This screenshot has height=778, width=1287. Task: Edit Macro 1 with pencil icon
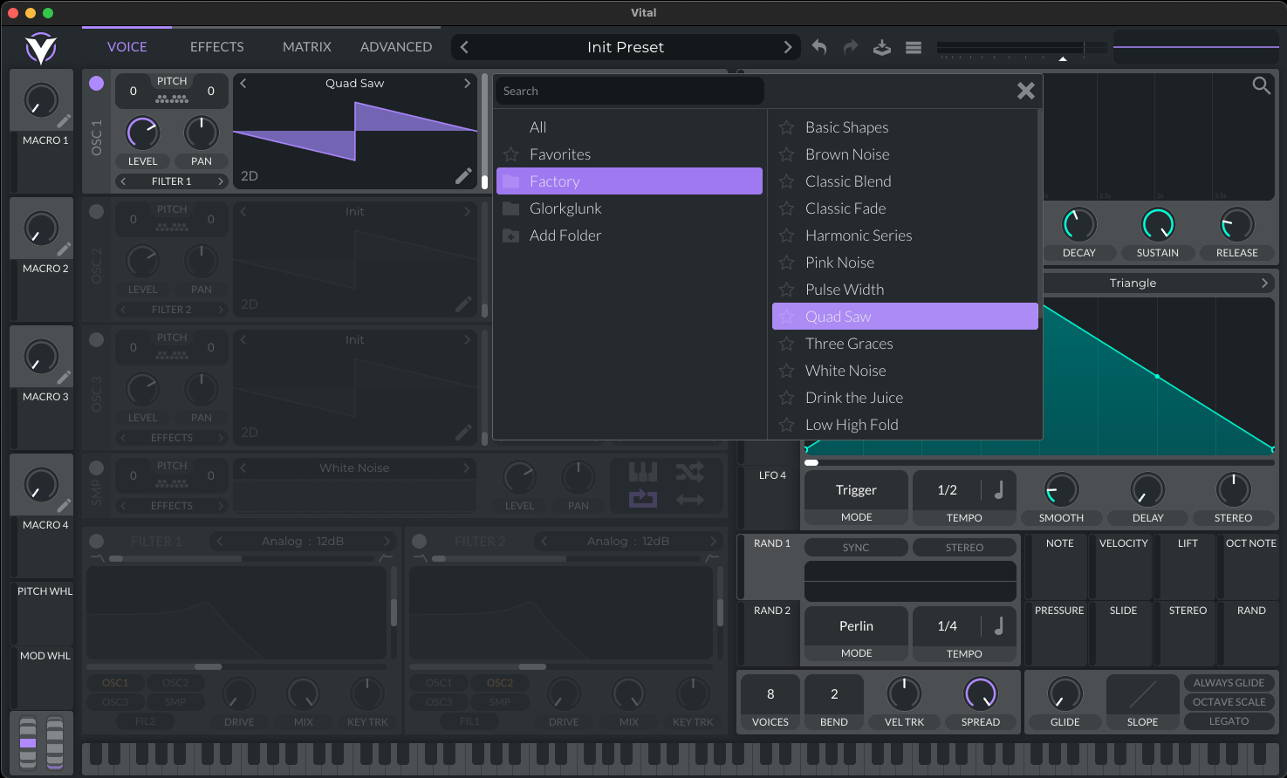(64, 121)
